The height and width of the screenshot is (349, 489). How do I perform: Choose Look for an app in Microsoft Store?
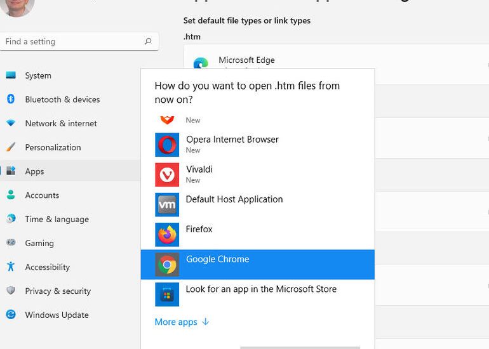258,294
